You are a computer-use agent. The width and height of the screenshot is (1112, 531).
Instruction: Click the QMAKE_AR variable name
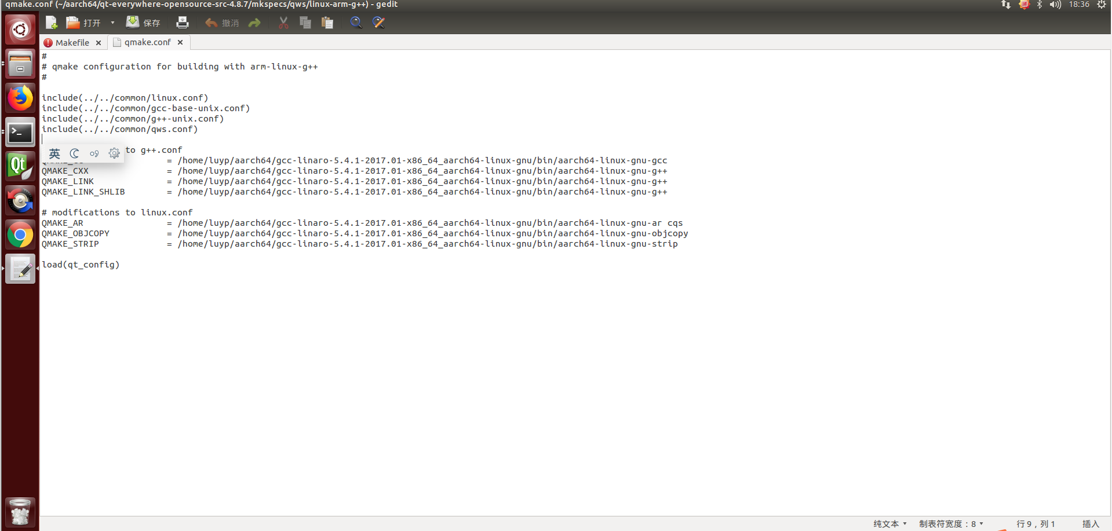point(62,223)
